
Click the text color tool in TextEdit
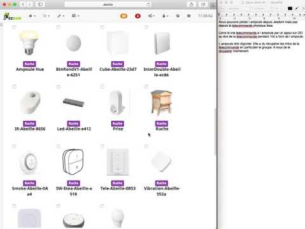coord(297,8)
